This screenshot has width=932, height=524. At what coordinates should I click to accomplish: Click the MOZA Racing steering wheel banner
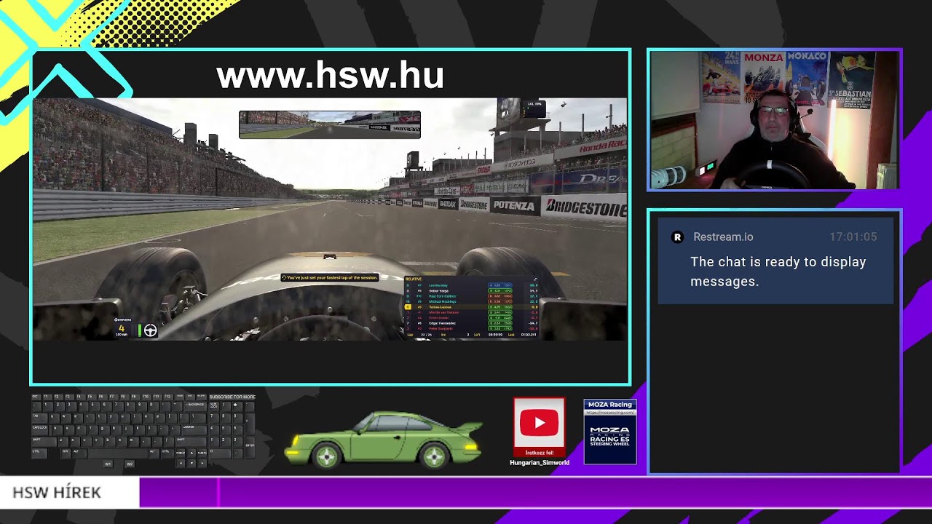coord(610,432)
